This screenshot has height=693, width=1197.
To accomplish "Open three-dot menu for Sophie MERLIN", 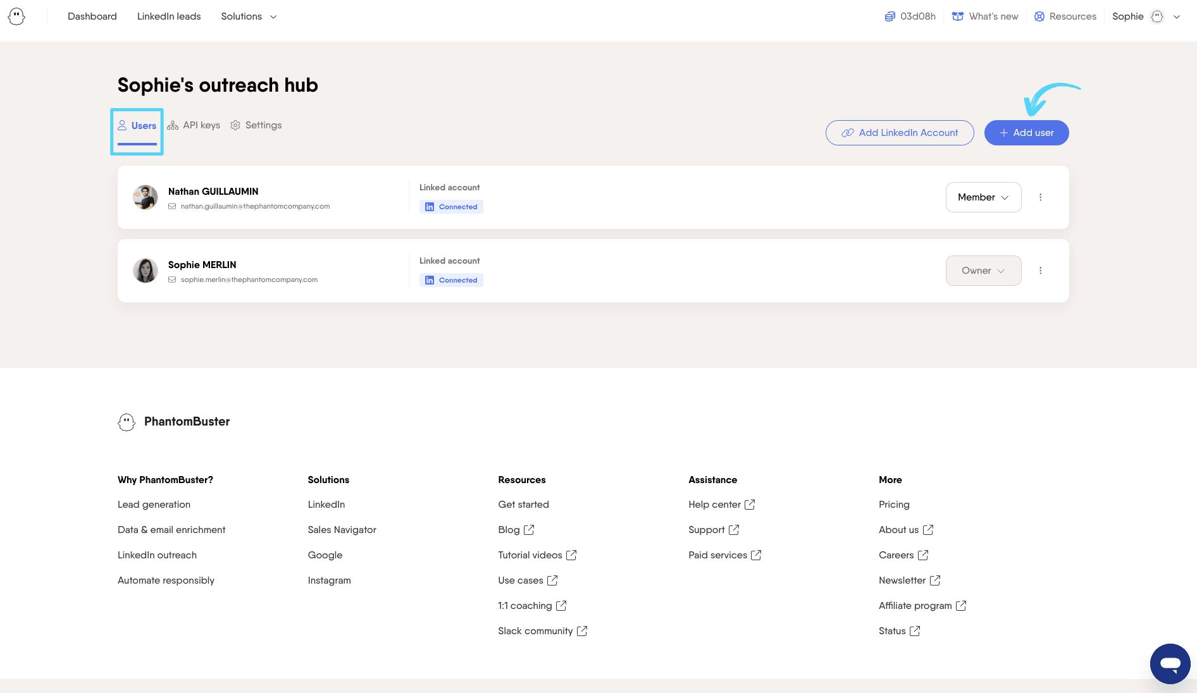I will point(1041,271).
